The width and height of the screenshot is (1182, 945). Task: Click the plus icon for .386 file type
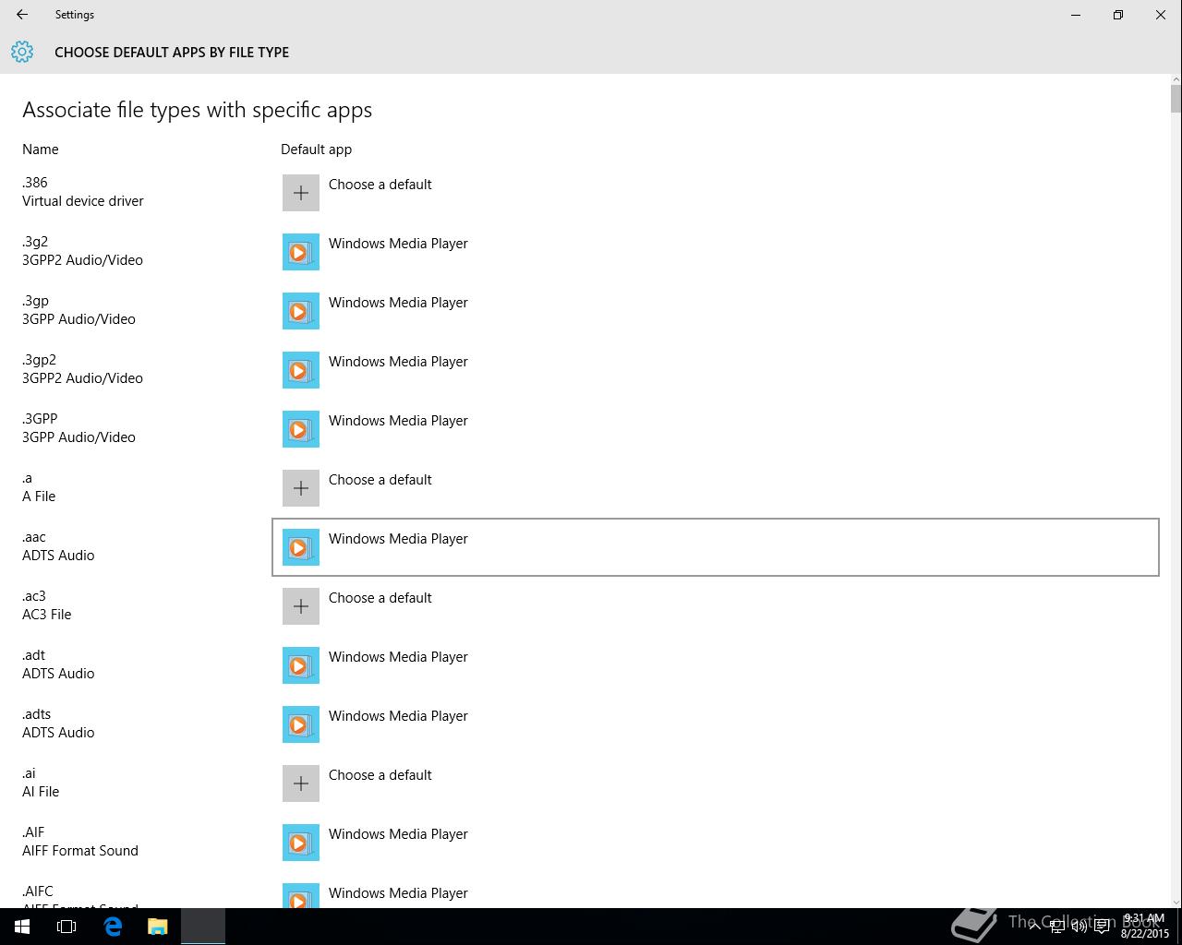pyautogui.click(x=301, y=193)
